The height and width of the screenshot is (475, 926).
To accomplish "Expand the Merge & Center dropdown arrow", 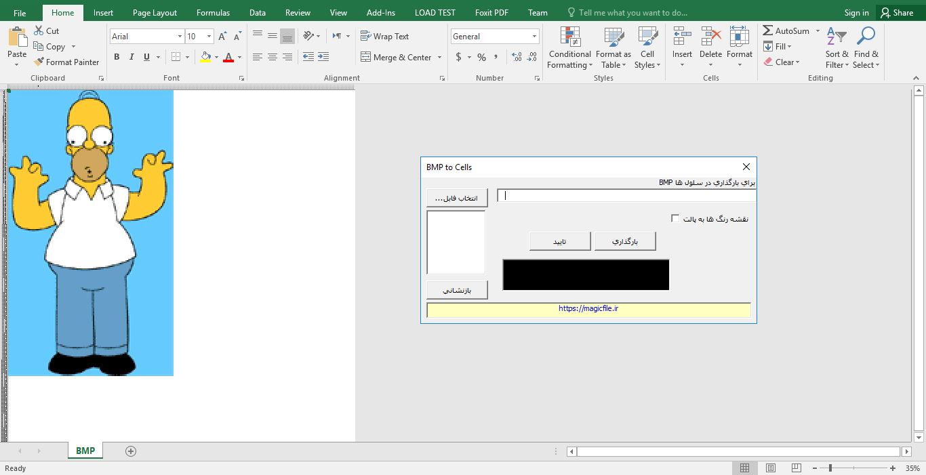I will click(439, 58).
